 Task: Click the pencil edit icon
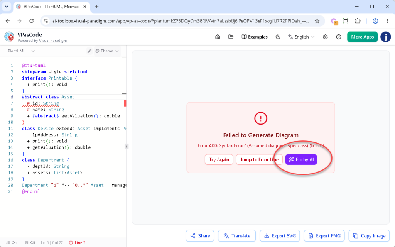[89, 51]
